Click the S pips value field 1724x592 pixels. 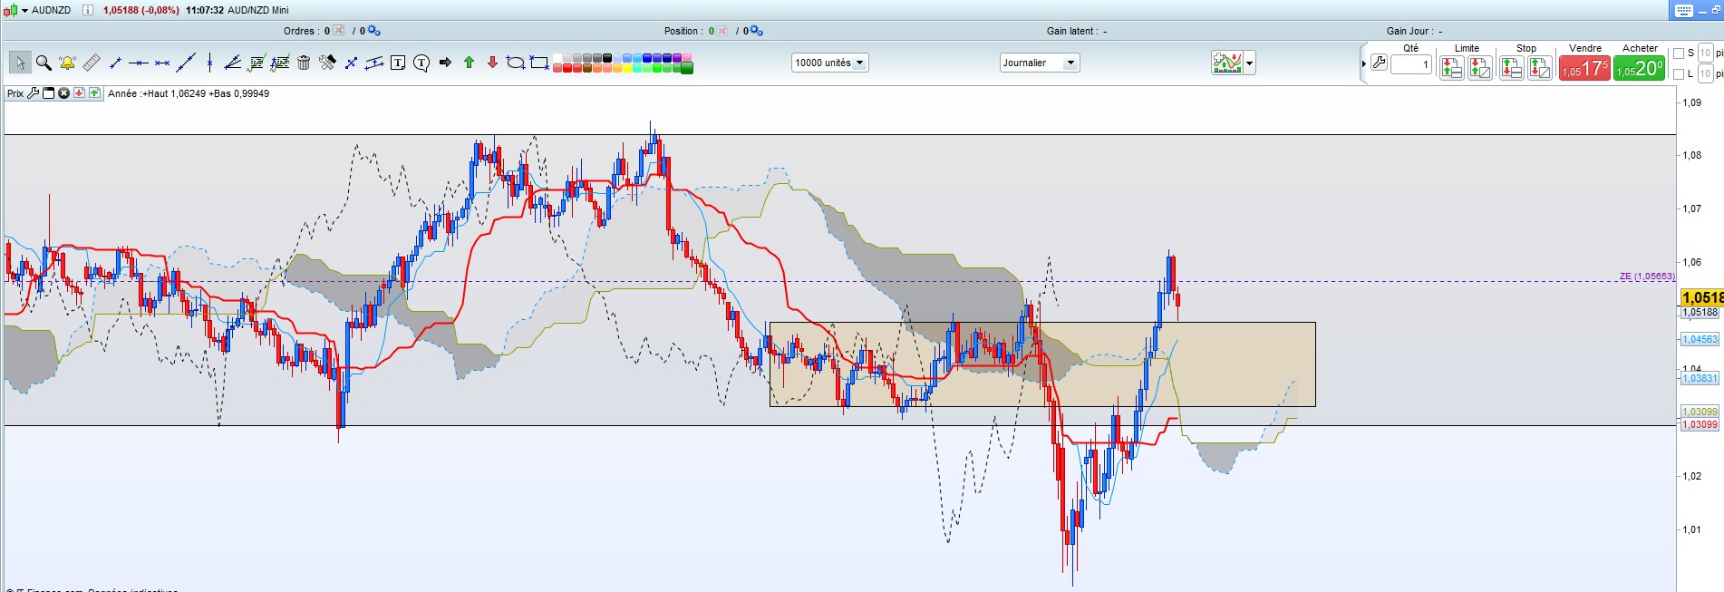pyautogui.click(x=1705, y=53)
